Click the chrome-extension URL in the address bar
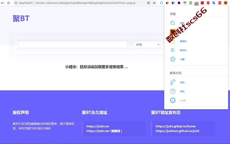The image size is (230, 144). point(86,3)
